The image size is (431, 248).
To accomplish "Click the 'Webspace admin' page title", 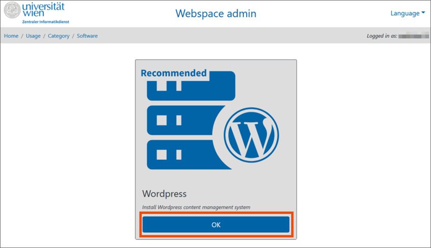I will coord(216,13).
